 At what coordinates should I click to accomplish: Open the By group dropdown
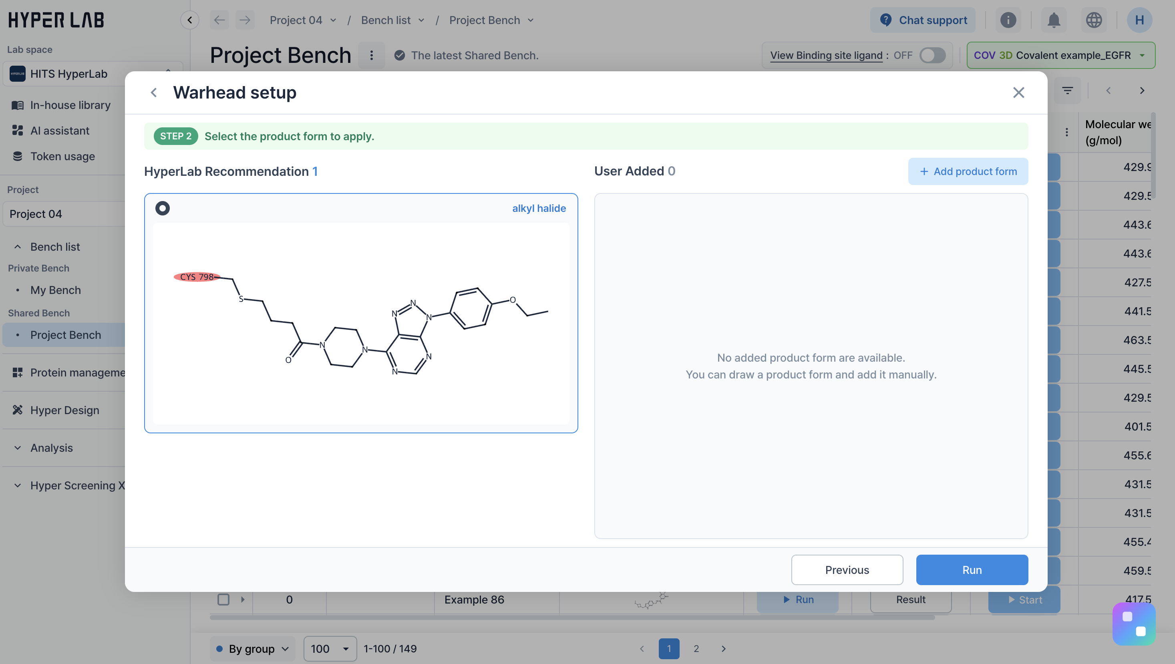[x=252, y=648]
